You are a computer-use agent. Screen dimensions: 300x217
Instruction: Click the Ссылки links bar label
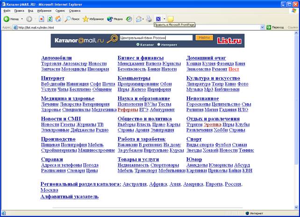point(293,28)
